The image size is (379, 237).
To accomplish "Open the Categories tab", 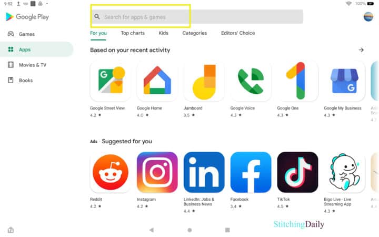I will [x=195, y=33].
